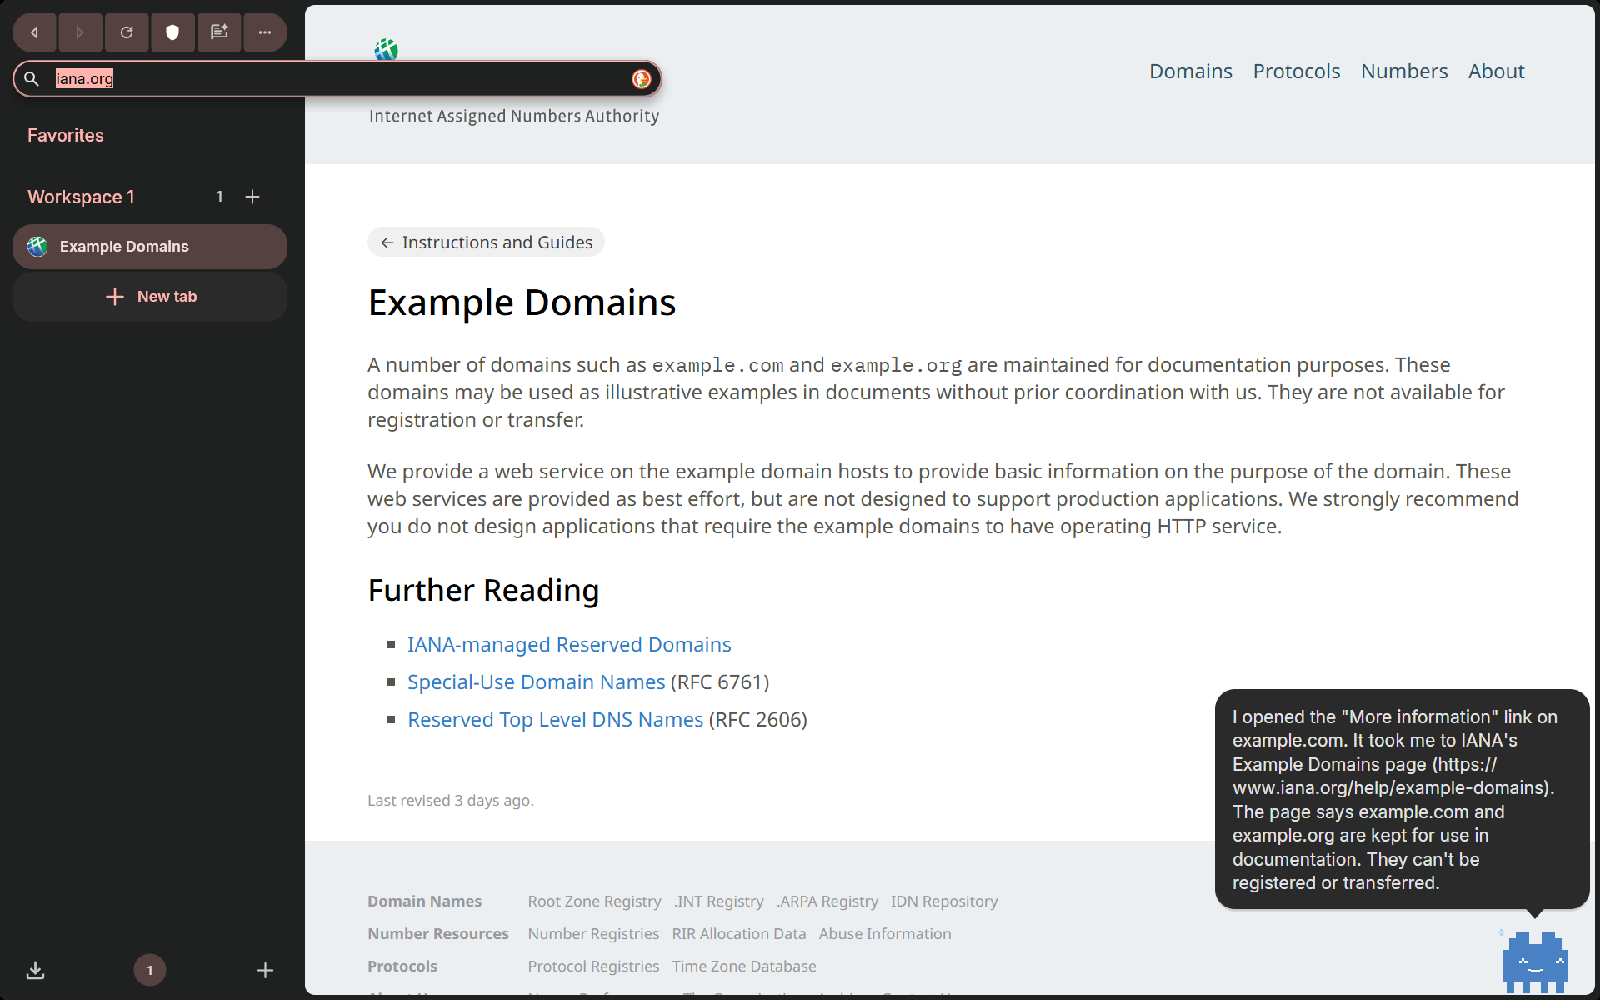
Task: Go back using the back arrow button
Action: (x=35, y=32)
